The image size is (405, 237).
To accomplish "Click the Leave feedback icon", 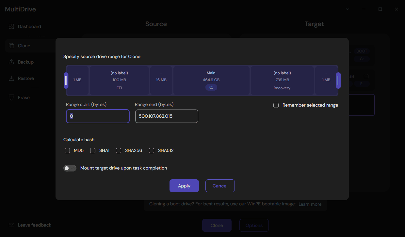I will pyautogui.click(x=11, y=225).
